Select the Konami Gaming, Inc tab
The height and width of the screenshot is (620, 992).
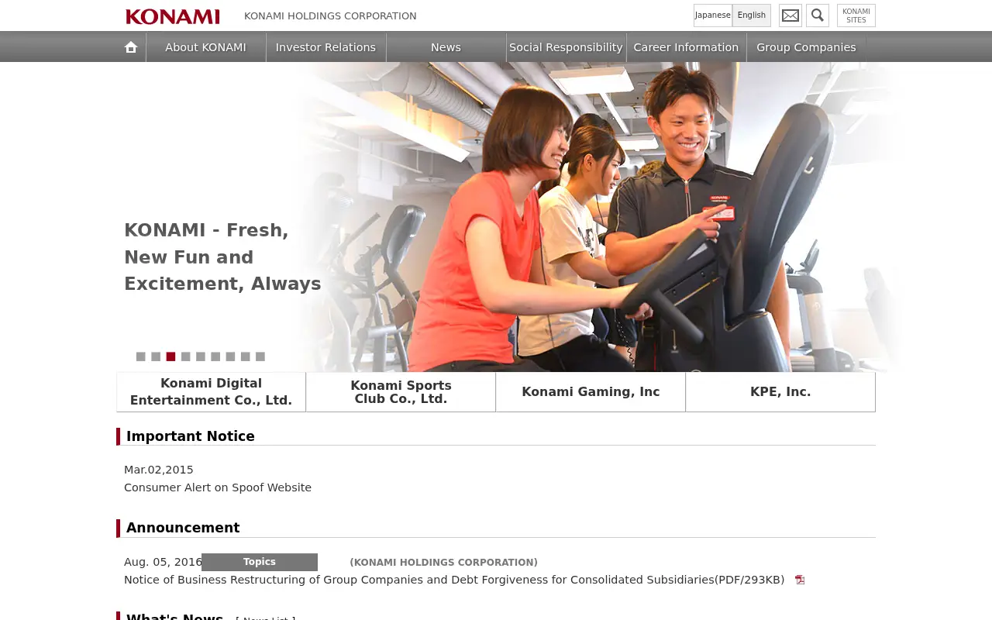591,392
